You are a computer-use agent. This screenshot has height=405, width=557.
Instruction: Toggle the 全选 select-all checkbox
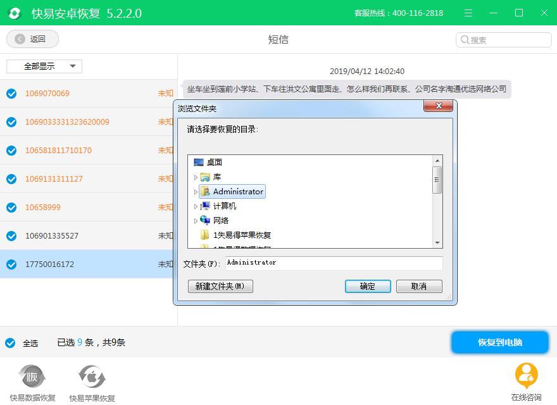tap(10, 343)
